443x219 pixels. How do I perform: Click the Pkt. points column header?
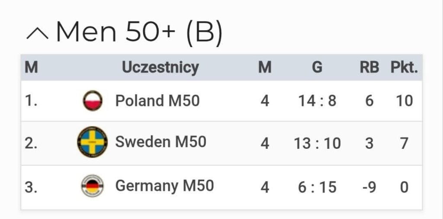coord(404,68)
